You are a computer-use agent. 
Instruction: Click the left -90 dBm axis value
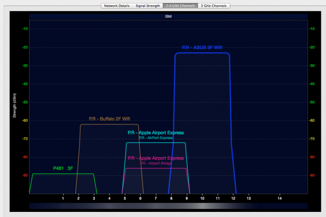25,175
